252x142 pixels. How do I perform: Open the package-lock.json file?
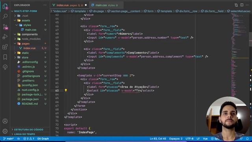pyautogui.click(x=32, y=95)
